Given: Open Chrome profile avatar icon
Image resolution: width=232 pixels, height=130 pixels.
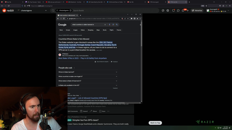Looking at the screenshot, I should coord(137,18).
